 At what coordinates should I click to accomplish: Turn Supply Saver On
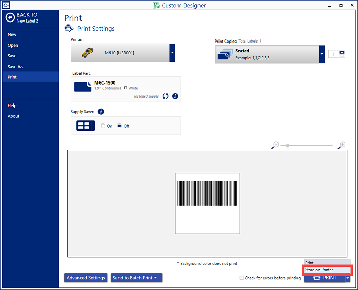pyautogui.click(x=103, y=126)
